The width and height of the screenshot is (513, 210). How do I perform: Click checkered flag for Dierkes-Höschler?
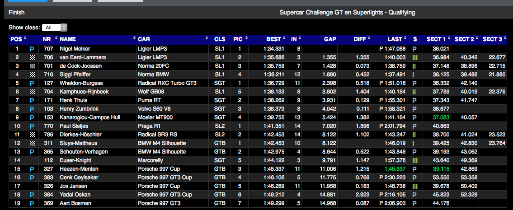pos(32,135)
